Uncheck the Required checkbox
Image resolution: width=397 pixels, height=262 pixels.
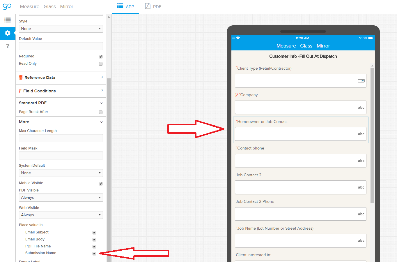click(x=101, y=57)
